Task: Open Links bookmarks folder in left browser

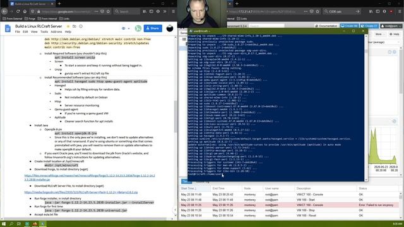Action: coord(64,18)
